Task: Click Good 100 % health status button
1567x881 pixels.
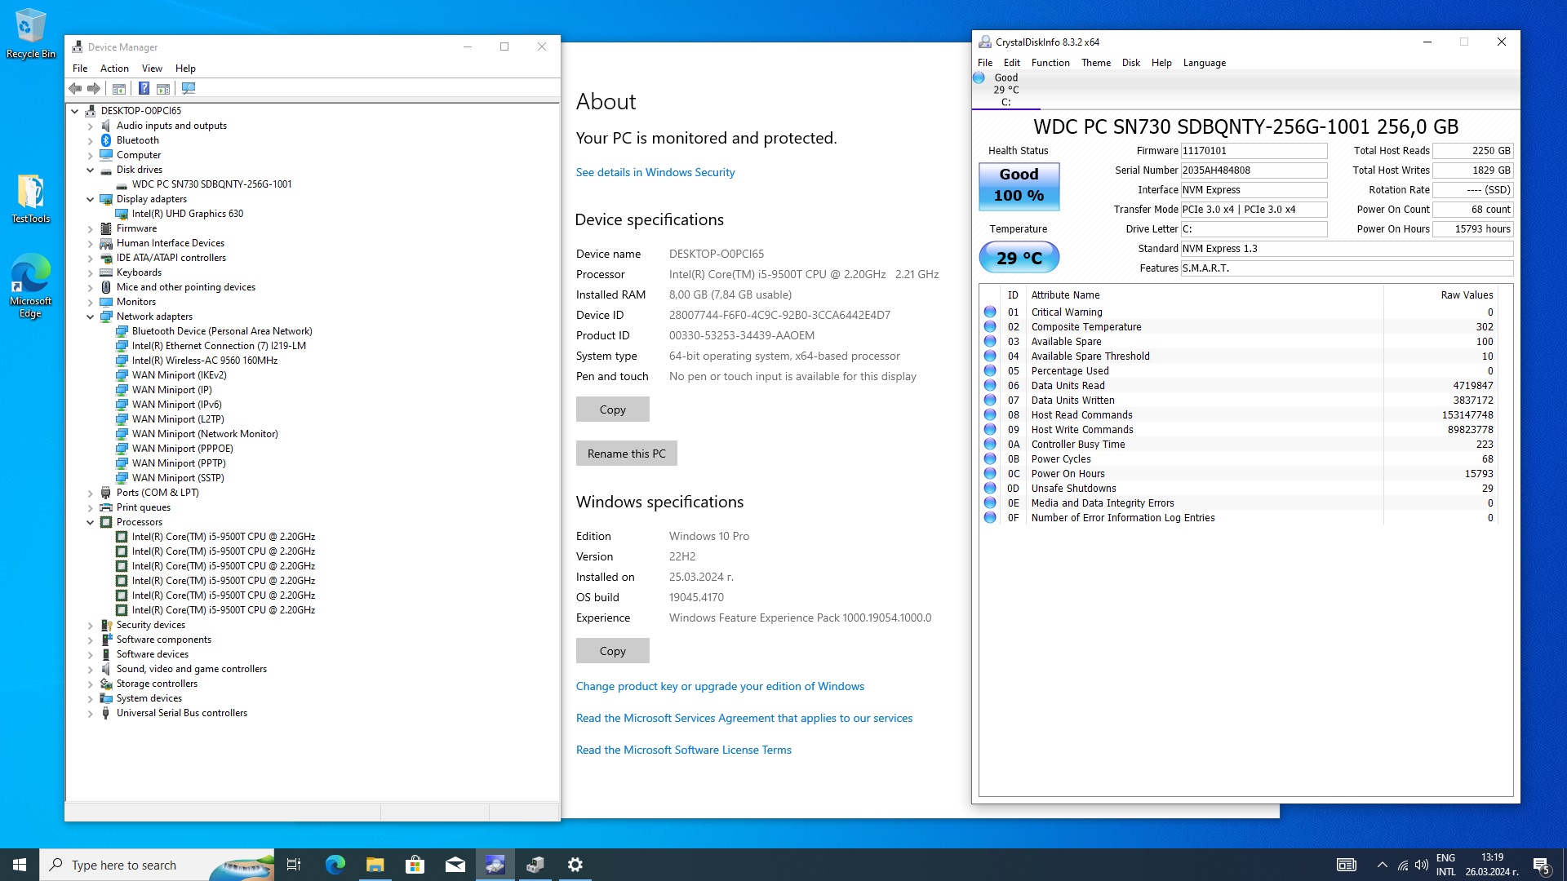Action: pyautogui.click(x=1019, y=185)
